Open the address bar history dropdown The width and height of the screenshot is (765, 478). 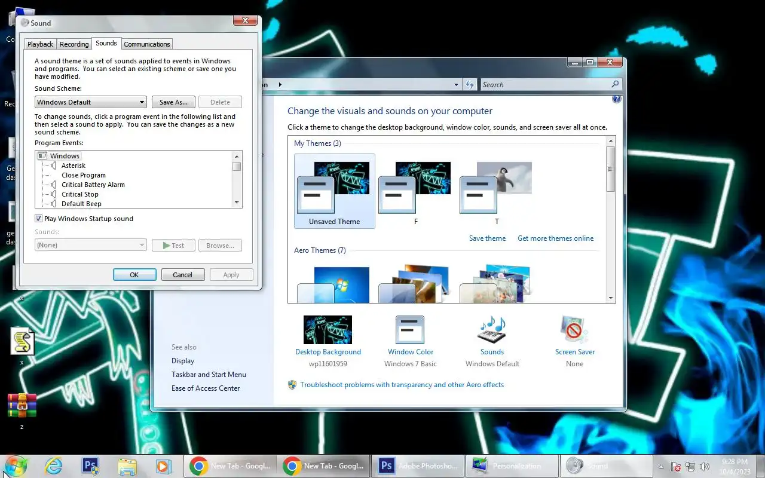[x=457, y=84]
